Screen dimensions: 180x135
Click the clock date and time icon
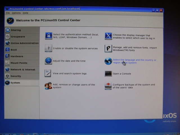click(48, 61)
